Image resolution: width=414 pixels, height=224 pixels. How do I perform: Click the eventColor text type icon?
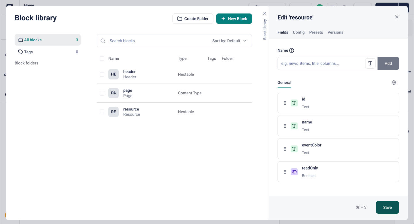pos(294,149)
